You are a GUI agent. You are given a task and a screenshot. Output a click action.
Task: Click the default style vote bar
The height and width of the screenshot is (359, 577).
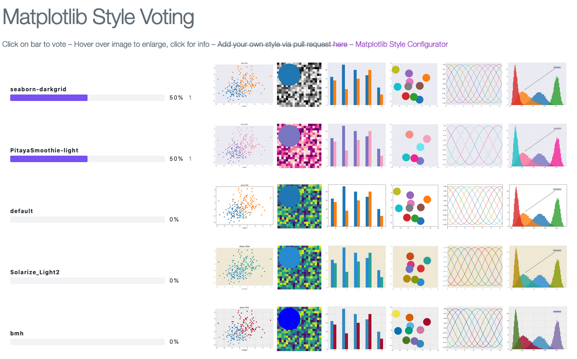pos(88,220)
